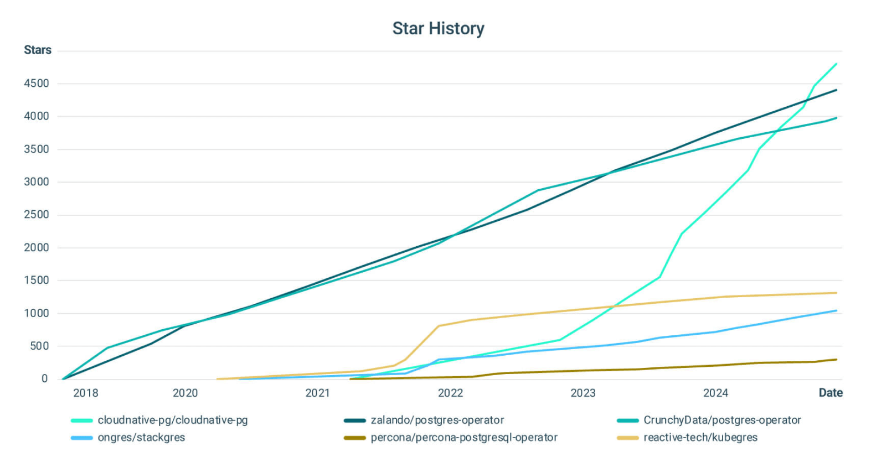
Task: Click the percona/percona-postgresql-operator legend color swatch
Action: coord(354,438)
